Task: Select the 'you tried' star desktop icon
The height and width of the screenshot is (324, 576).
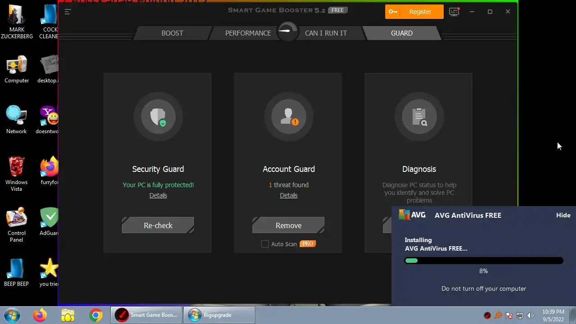Action: coord(49,273)
